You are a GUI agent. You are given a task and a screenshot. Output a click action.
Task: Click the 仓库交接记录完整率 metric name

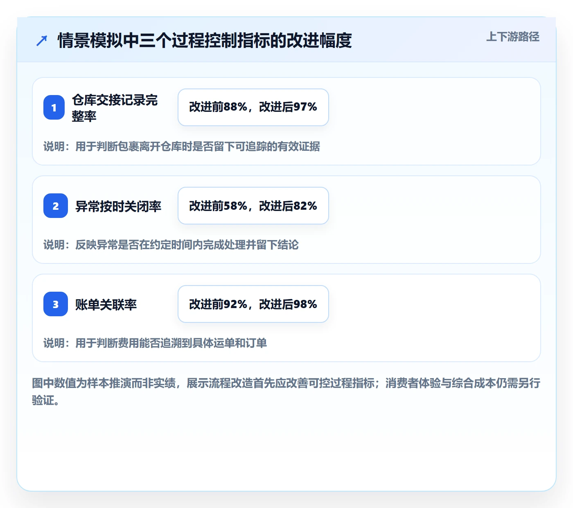tap(115, 108)
